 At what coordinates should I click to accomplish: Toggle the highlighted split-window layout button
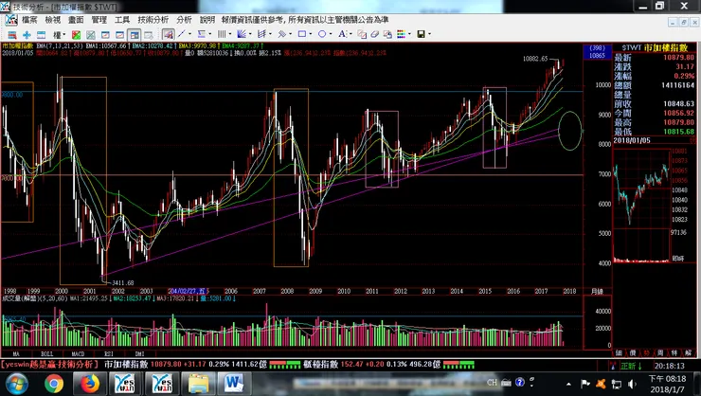[x=135, y=34]
